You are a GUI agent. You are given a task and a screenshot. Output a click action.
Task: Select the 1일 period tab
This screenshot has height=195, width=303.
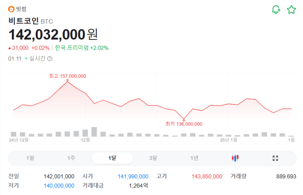(x=30, y=158)
